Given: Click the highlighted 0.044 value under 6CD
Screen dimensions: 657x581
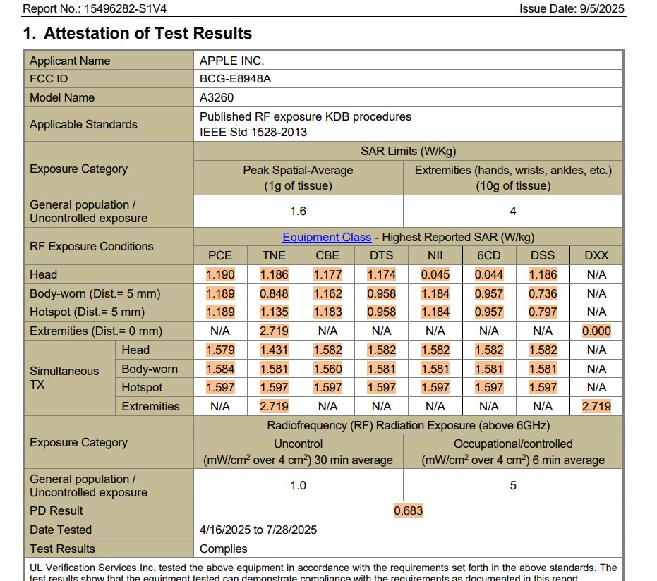Looking at the screenshot, I should tap(489, 274).
